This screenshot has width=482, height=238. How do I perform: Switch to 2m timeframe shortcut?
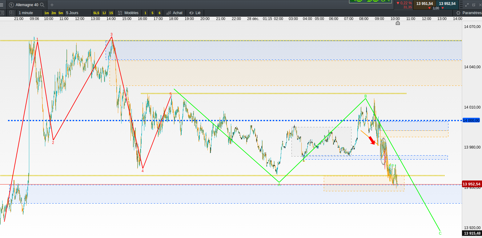(x=54, y=13)
